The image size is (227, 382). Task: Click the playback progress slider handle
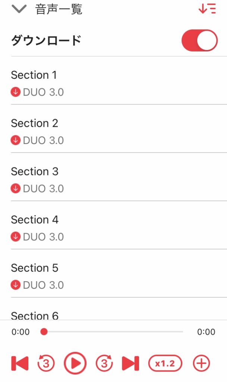(44, 332)
